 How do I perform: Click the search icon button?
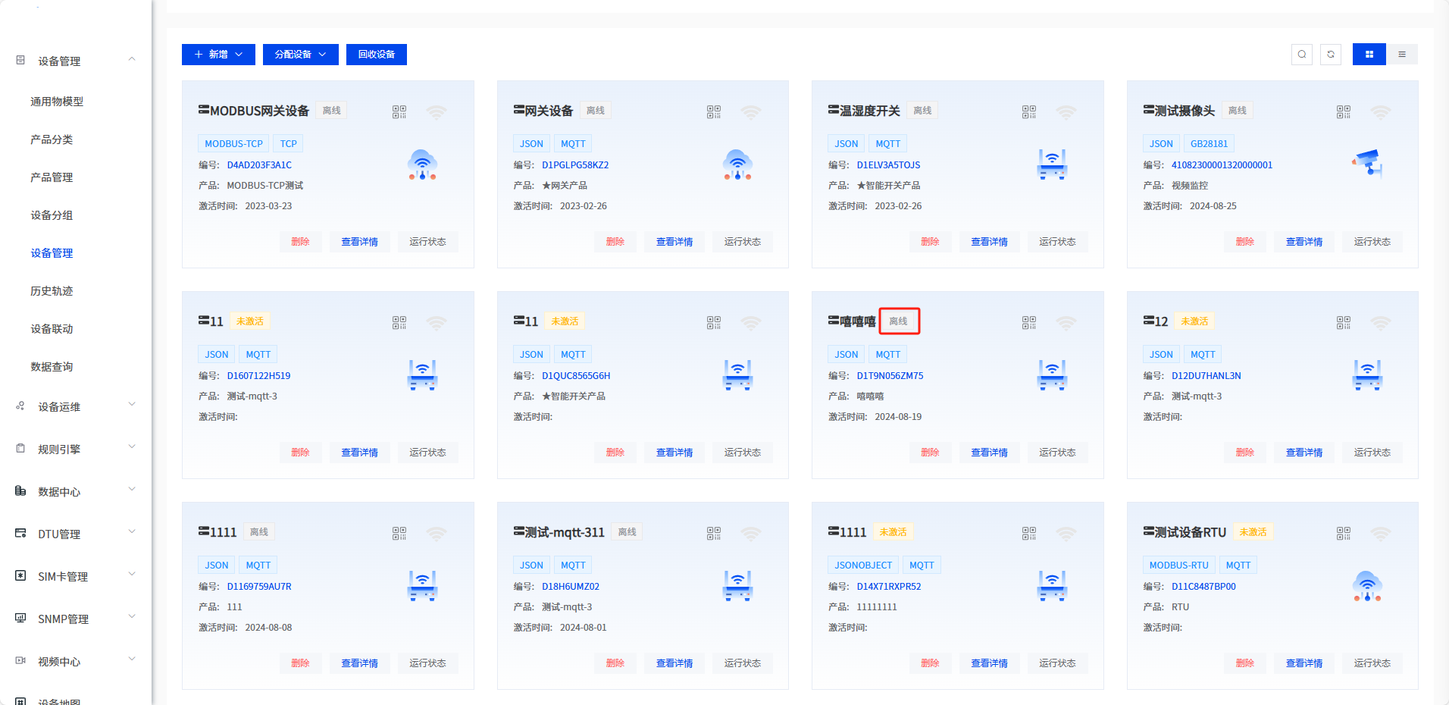tap(1302, 55)
